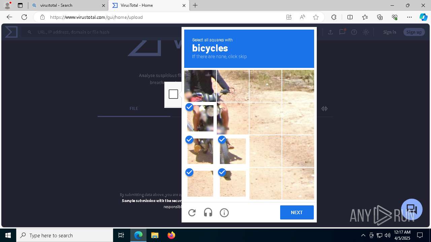Get an audio captcha challenge
431x242 pixels.
point(208,212)
